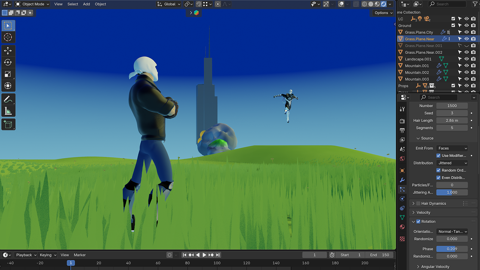Click the End frame field

tap(380, 255)
